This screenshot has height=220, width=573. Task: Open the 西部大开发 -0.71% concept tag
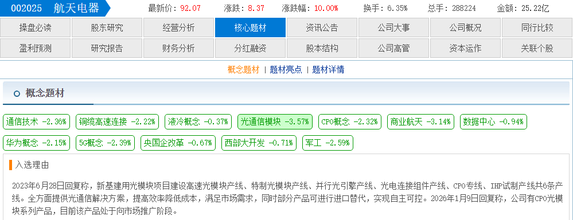coord(259,143)
